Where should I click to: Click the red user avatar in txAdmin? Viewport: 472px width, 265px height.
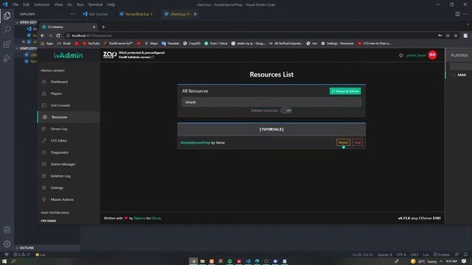tap(433, 55)
